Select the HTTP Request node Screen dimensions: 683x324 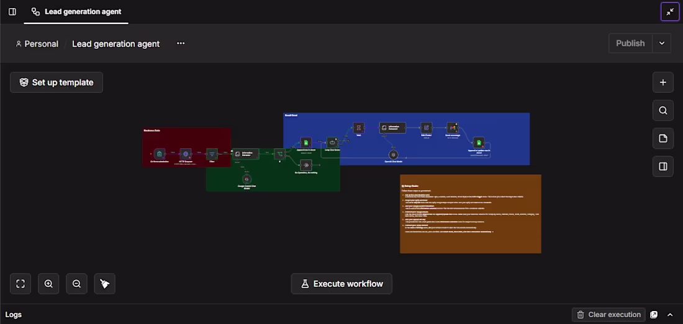click(186, 154)
